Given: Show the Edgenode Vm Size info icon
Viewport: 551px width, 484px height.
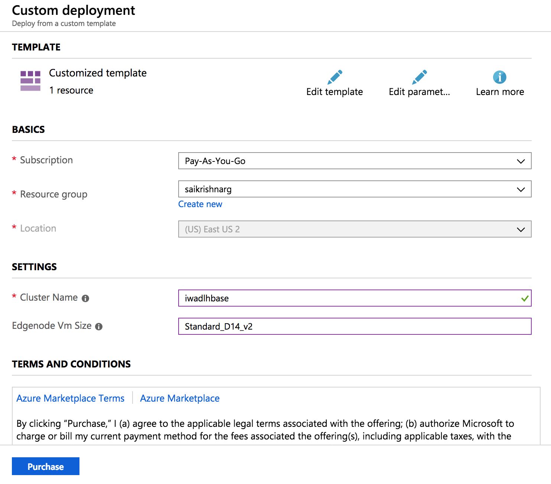Looking at the screenshot, I should (x=99, y=327).
